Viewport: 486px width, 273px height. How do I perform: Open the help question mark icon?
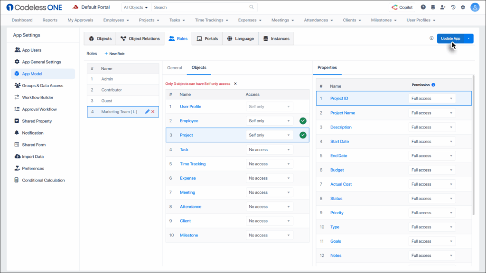coord(423,7)
